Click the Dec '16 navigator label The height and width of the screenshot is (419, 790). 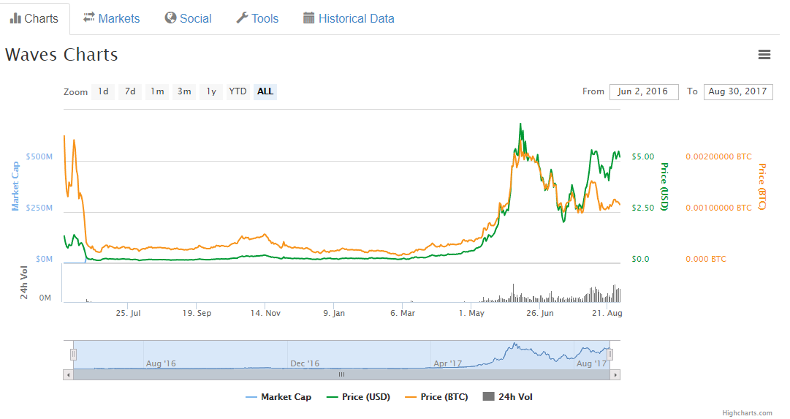(305, 363)
